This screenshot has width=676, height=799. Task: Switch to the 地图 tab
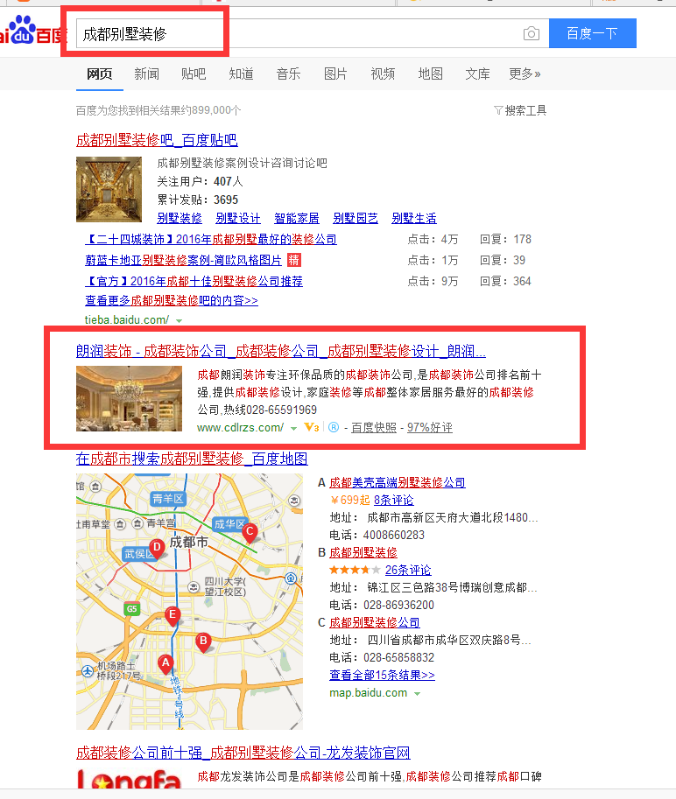click(430, 74)
